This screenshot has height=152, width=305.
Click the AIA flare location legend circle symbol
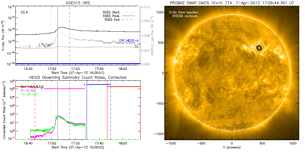coord(170,12)
